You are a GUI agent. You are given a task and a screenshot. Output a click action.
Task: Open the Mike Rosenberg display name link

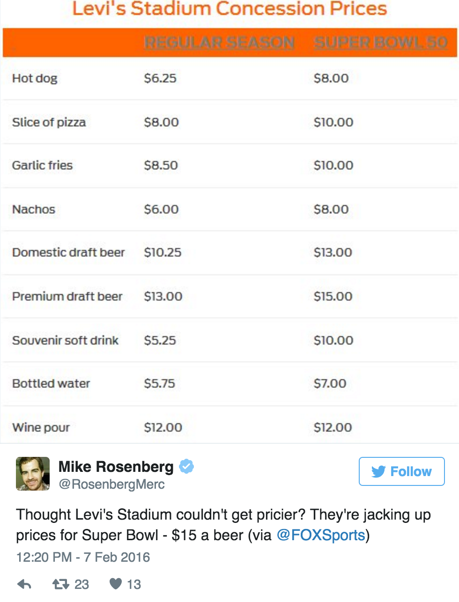click(x=116, y=467)
